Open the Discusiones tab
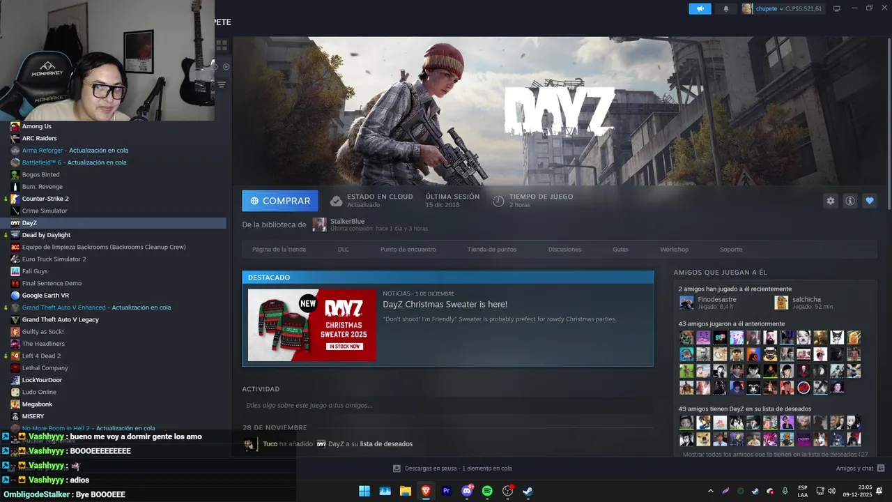The width and height of the screenshot is (892, 502). pyautogui.click(x=565, y=250)
